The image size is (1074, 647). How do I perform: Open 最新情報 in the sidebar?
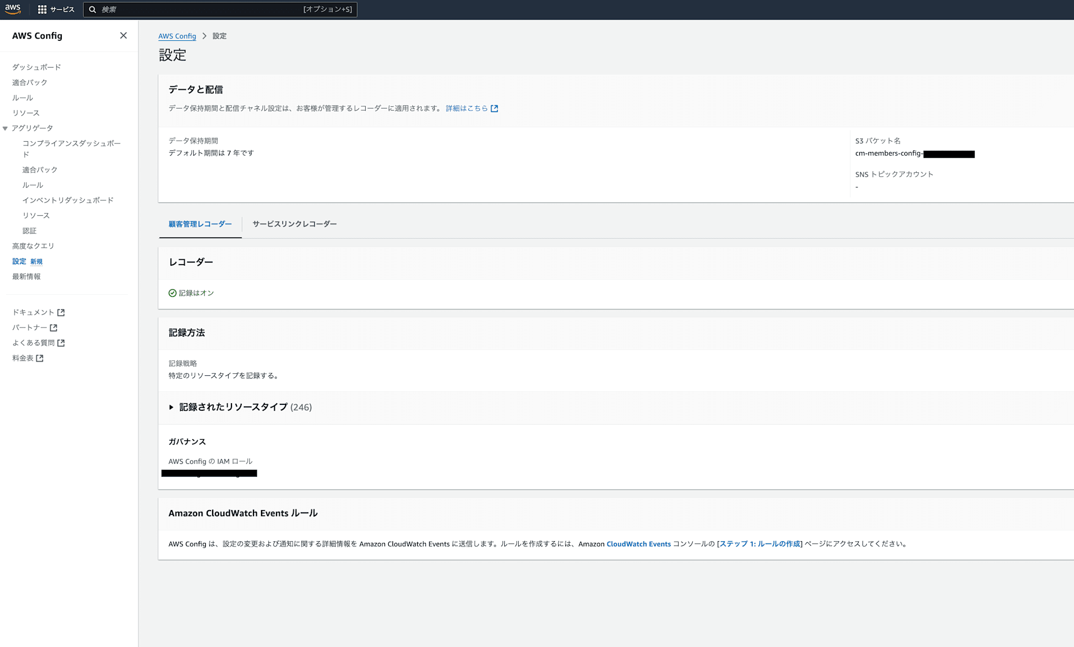pyautogui.click(x=26, y=277)
